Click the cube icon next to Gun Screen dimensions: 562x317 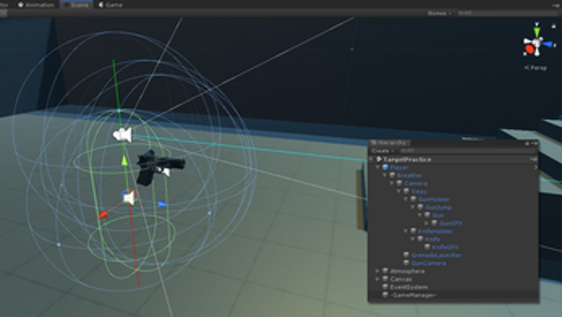point(428,215)
